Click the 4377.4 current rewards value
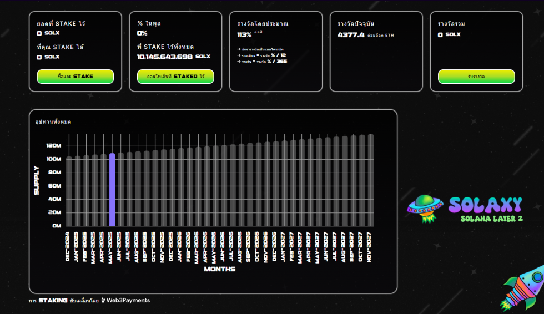 click(351, 35)
